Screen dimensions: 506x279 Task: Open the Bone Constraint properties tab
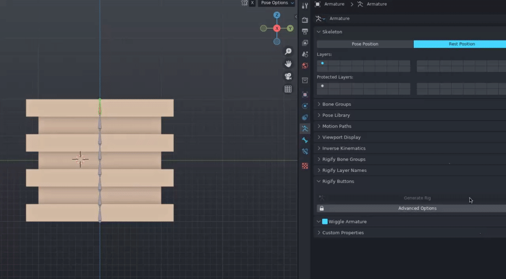click(305, 152)
